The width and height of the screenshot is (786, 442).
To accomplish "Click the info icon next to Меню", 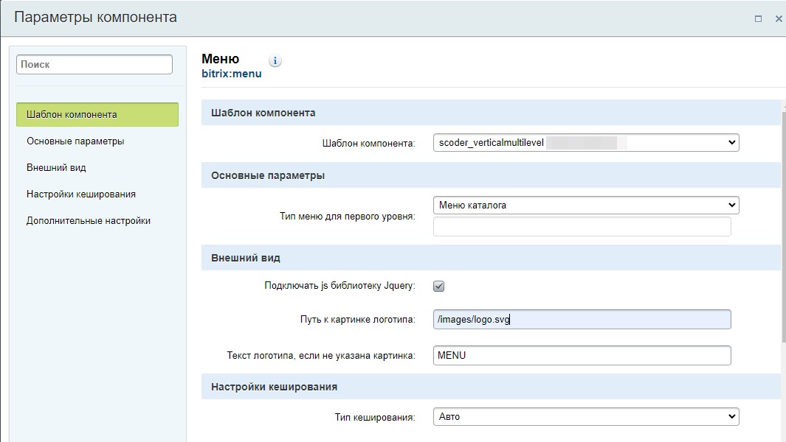I will pos(275,61).
